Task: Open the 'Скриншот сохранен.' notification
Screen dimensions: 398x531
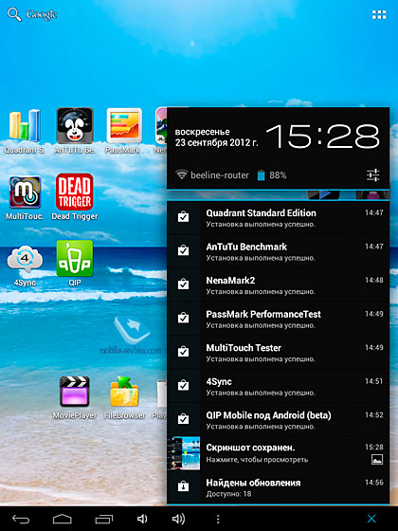Action: pyautogui.click(x=278, y=453)
